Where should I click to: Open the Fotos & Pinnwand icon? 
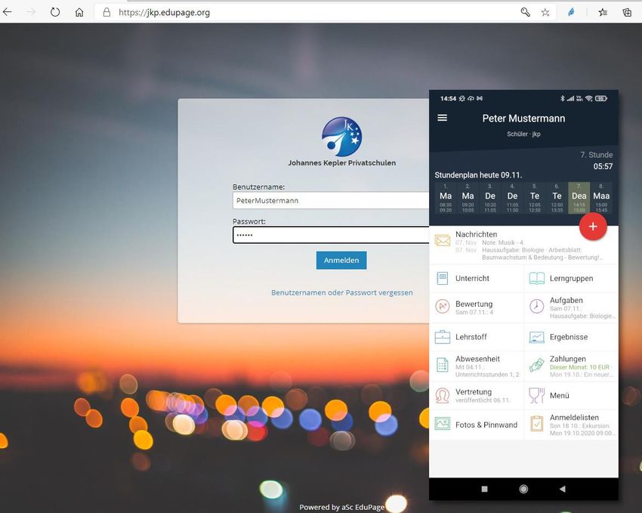(443, 425)
